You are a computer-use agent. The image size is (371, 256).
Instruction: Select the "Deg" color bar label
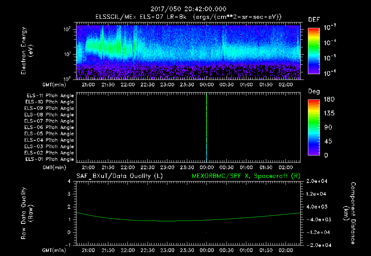pyautogui.click(x=314, y=91)
